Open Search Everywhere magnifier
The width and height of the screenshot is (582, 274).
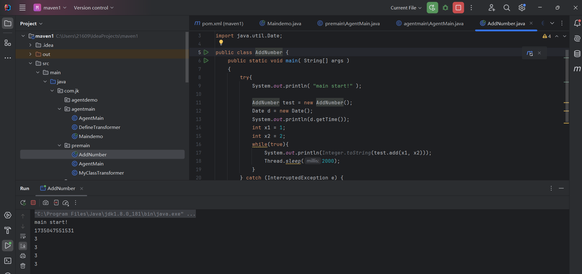(x=506, y=8)
